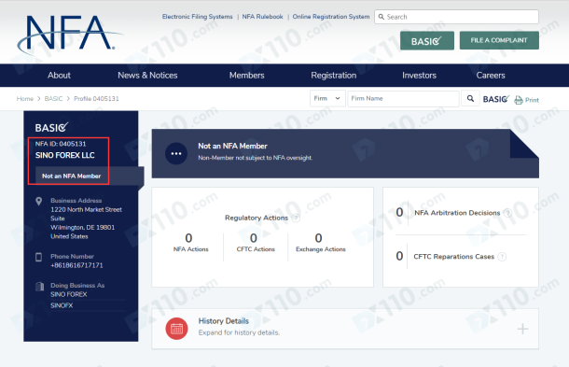Click the help icon beside CFTC Reparations Cases

tap(502, 257)
